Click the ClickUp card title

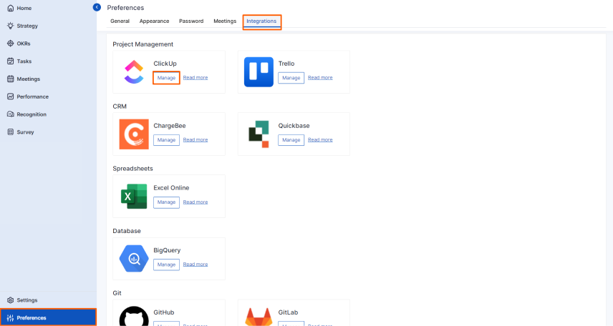pyautogui.click(x=165, y=64)
